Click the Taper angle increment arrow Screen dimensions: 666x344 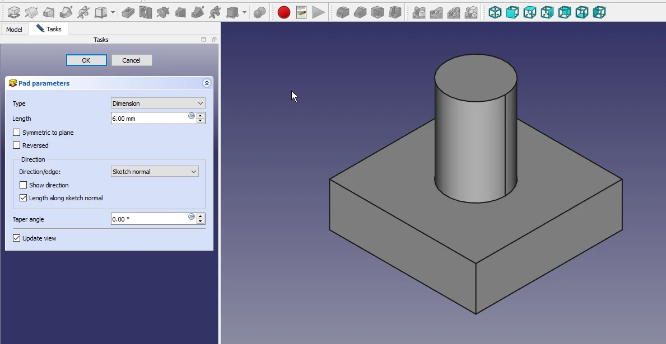point(201,216)
